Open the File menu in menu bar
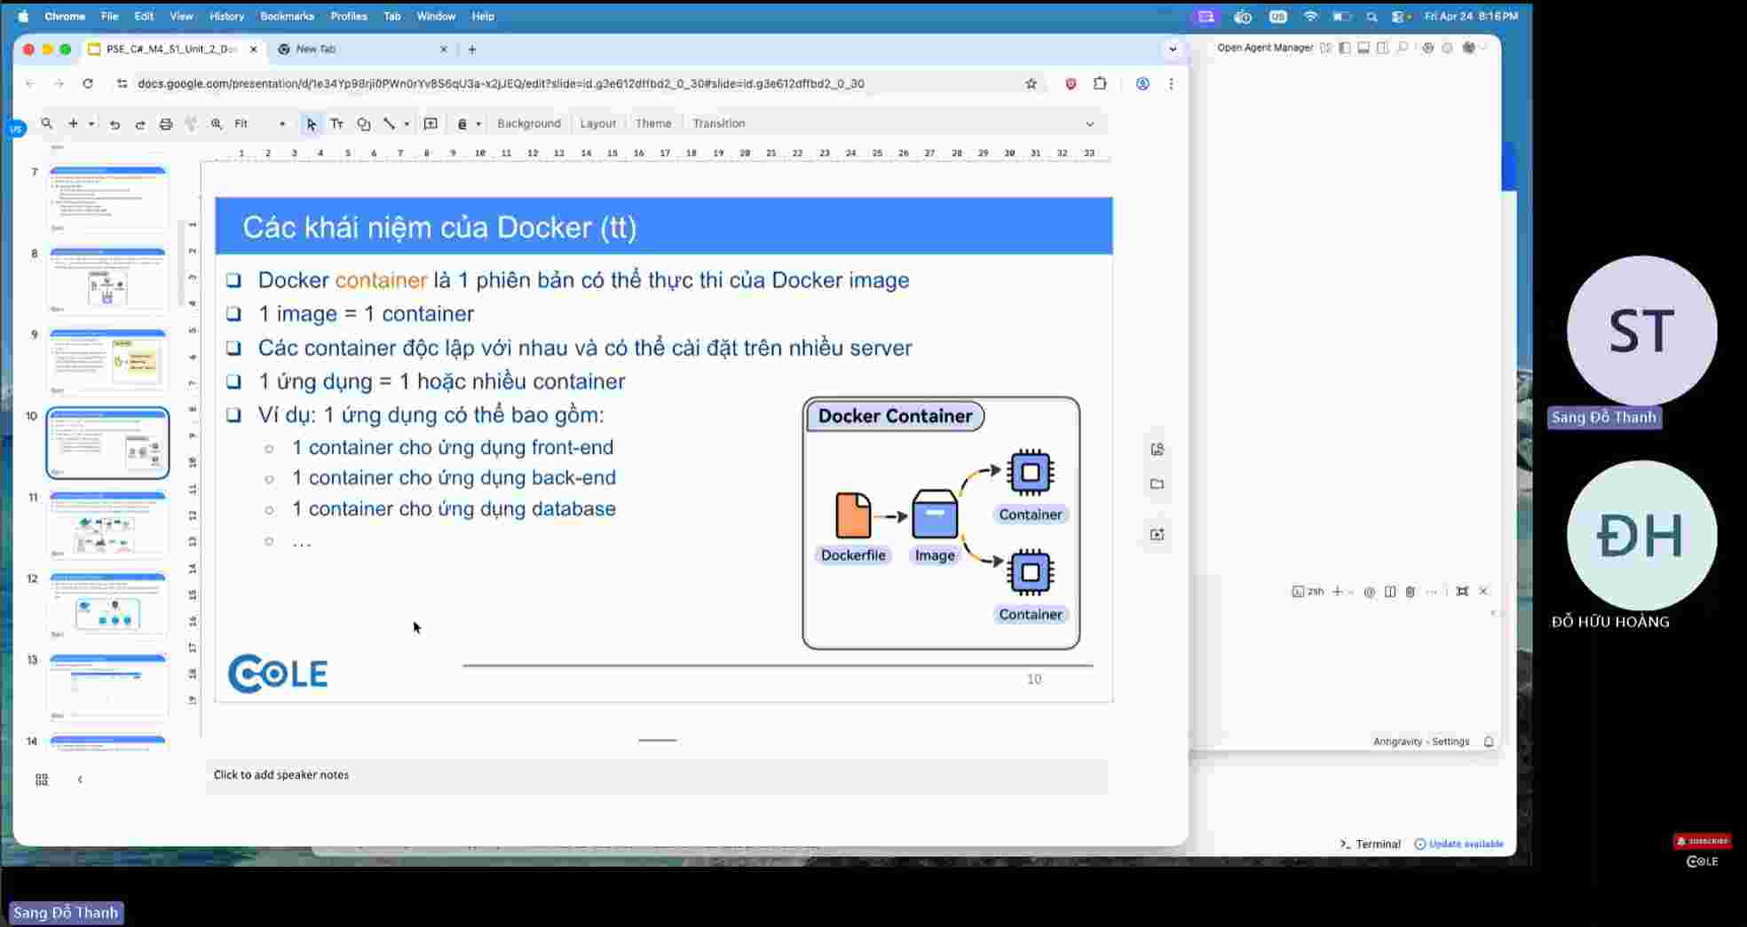 point(109,16)
